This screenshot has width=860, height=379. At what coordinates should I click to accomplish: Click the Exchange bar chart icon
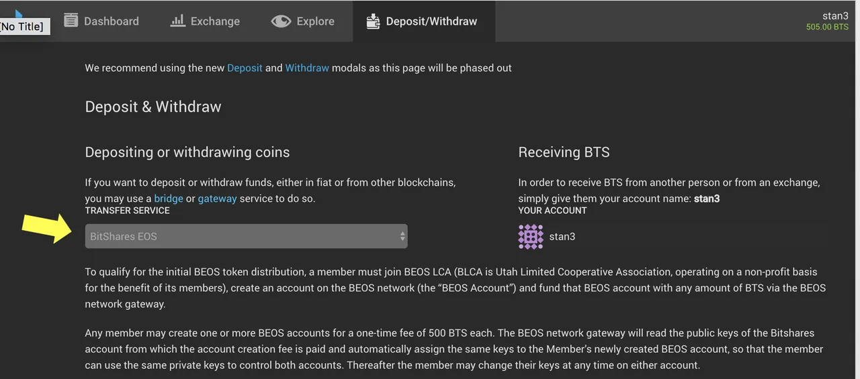click(177, 21)
